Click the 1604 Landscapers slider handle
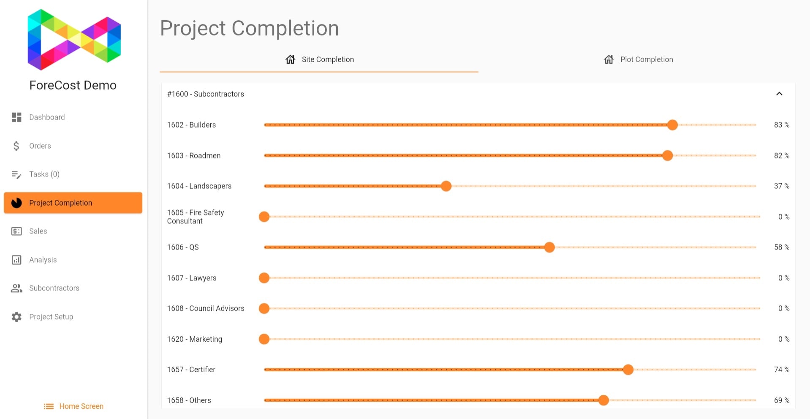The height and width of the screenshot is (419, 810). coord(446,186)
